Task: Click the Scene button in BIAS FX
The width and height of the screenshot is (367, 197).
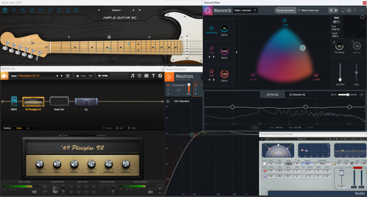Action: (108, 128)
